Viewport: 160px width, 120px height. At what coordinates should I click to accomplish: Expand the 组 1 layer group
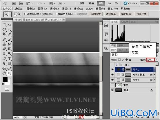click(x=117, y=64)
